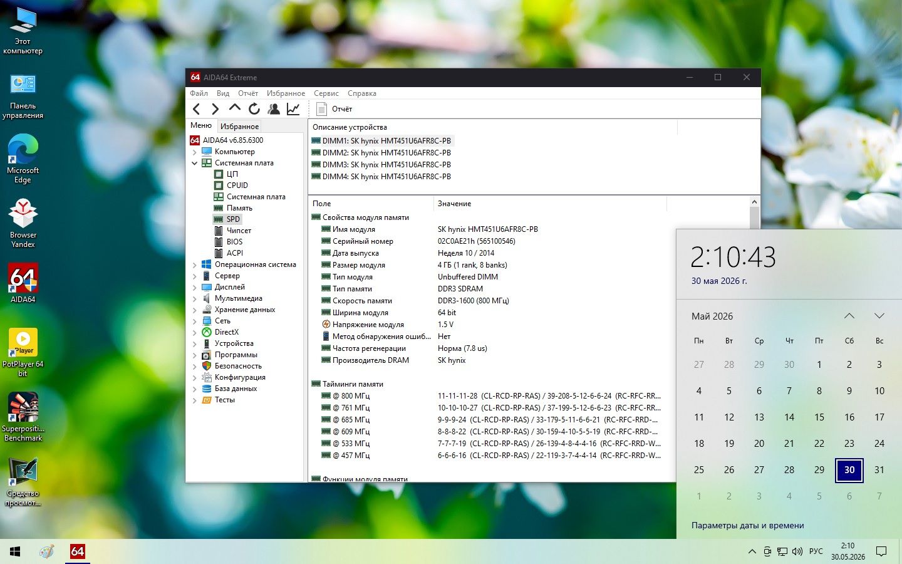Viewport: 902px width, 564px height.
Task: Select May 15 in the calendar
Action: (x=819, y=417)
